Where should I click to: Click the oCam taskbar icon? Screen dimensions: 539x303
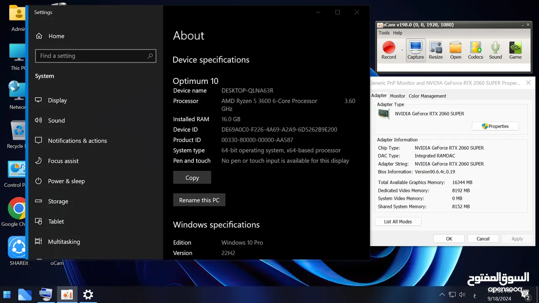pos(67,295)
